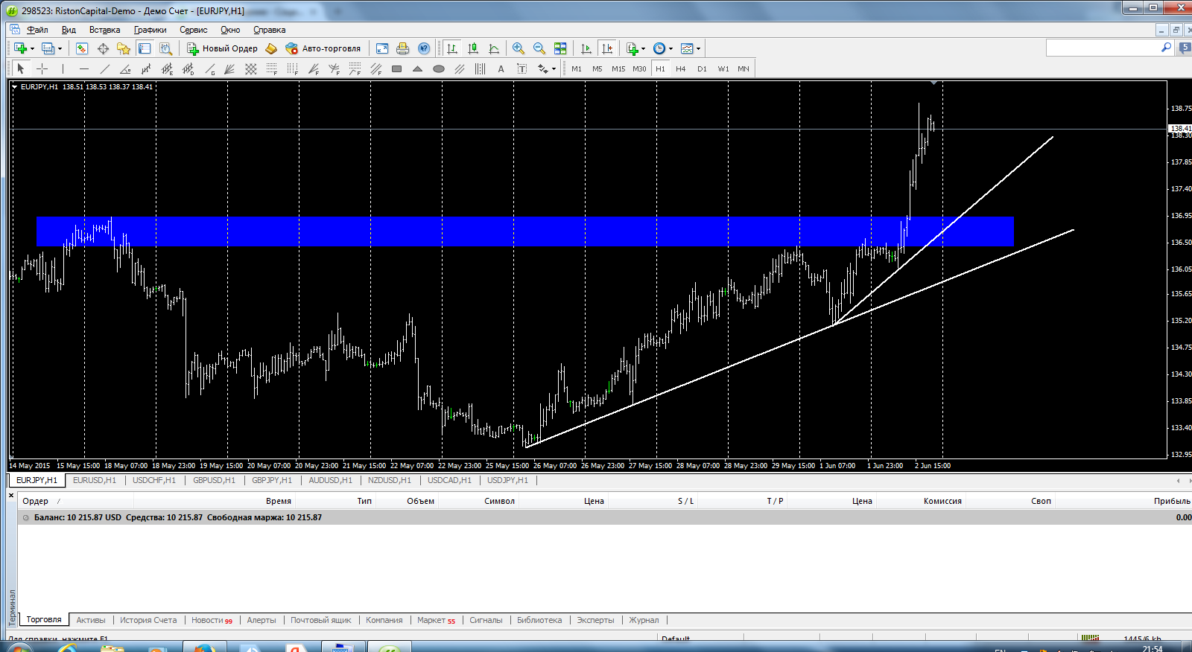Toggle the chart auto-scroll option

586,48
